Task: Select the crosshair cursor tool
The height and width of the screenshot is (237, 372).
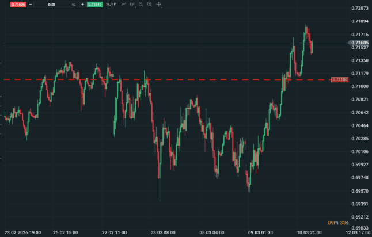Action: [x=158, y=4]
